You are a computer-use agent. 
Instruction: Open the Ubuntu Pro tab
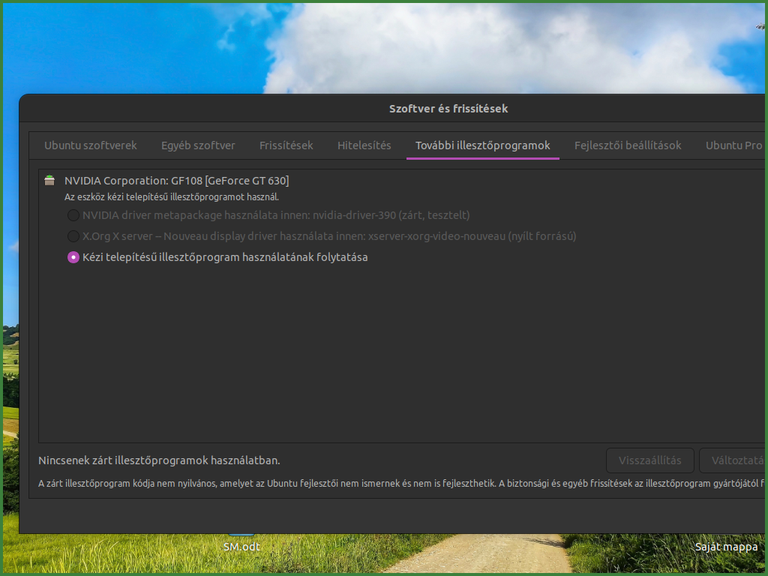click(733, 145)
